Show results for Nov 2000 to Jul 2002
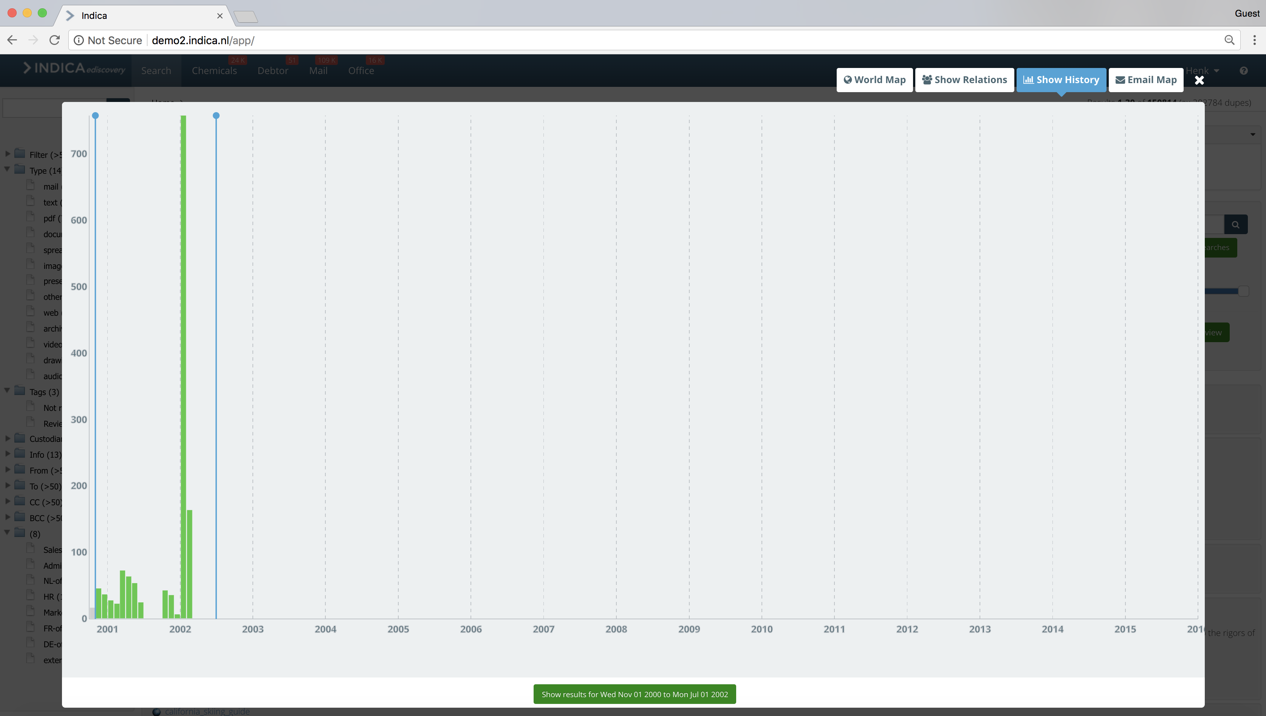Screen dimensions: 1266x716 pos(635,694)
